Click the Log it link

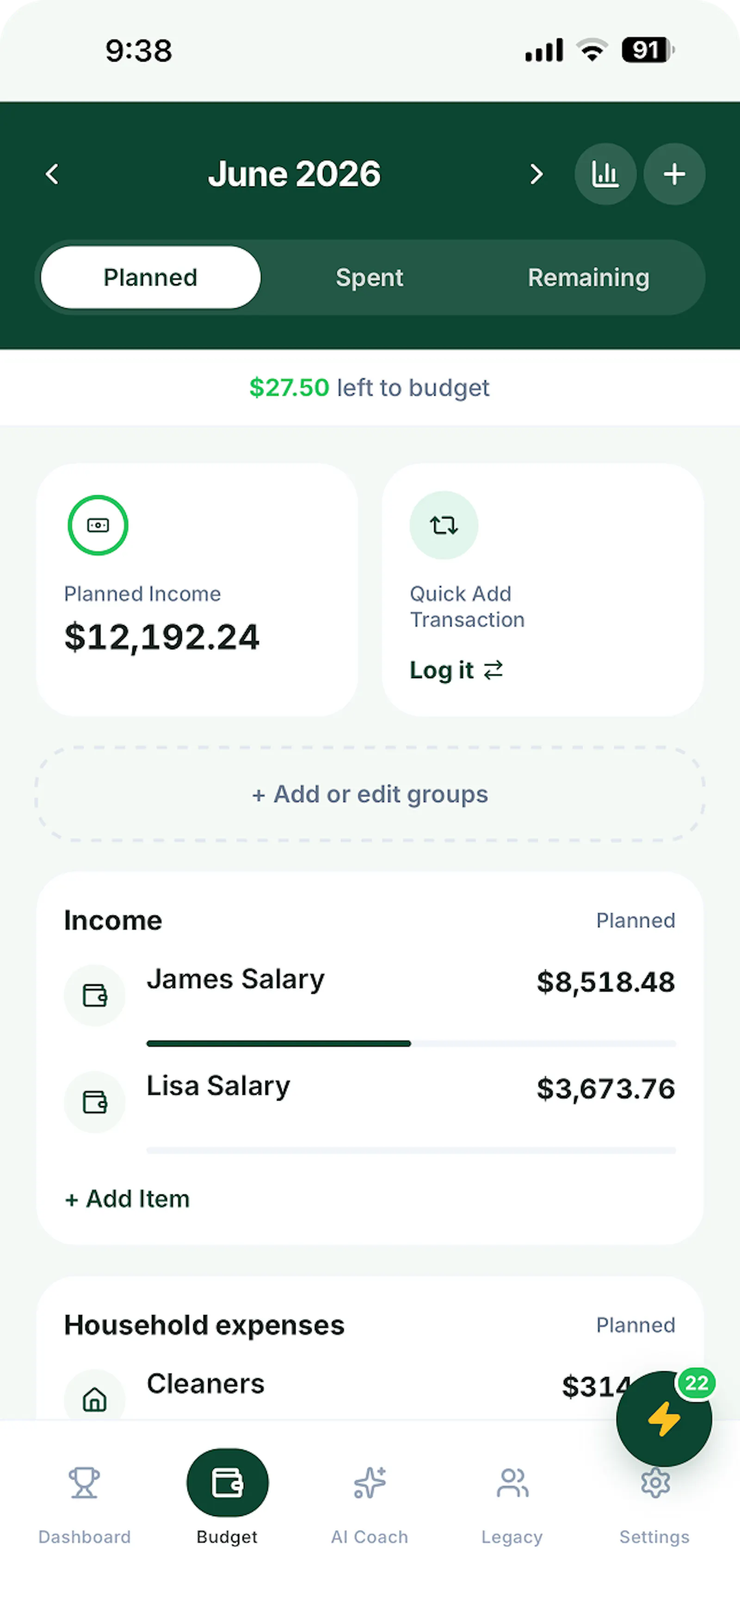coord(456,670)
